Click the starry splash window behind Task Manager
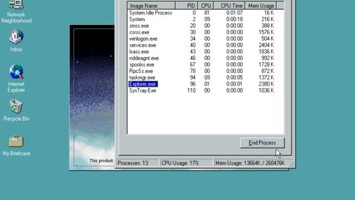This screenshot has width=355, height=200. point(92,98)
